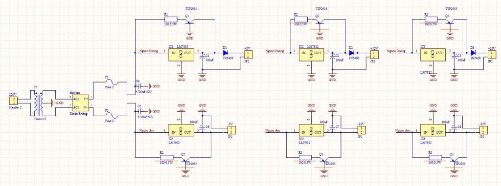Screen dimensions: 501x186
Task: Click the D3 diode symbol
Action: (x=474, y=53)
